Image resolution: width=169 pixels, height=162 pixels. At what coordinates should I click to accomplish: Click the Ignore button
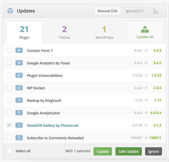(x=153, y=151)
